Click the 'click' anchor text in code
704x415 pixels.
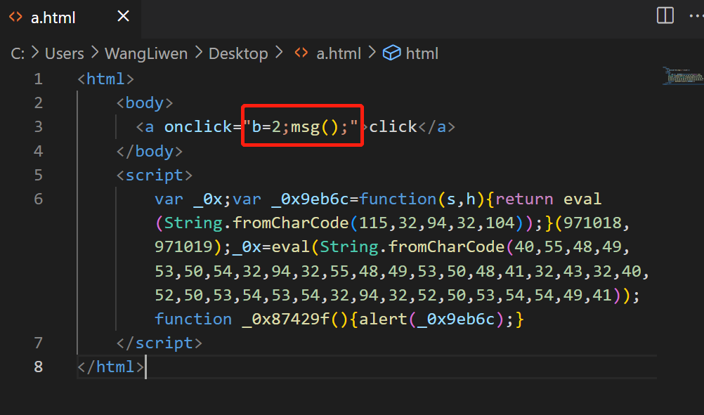pyautogui.click(x=393, y=127)
